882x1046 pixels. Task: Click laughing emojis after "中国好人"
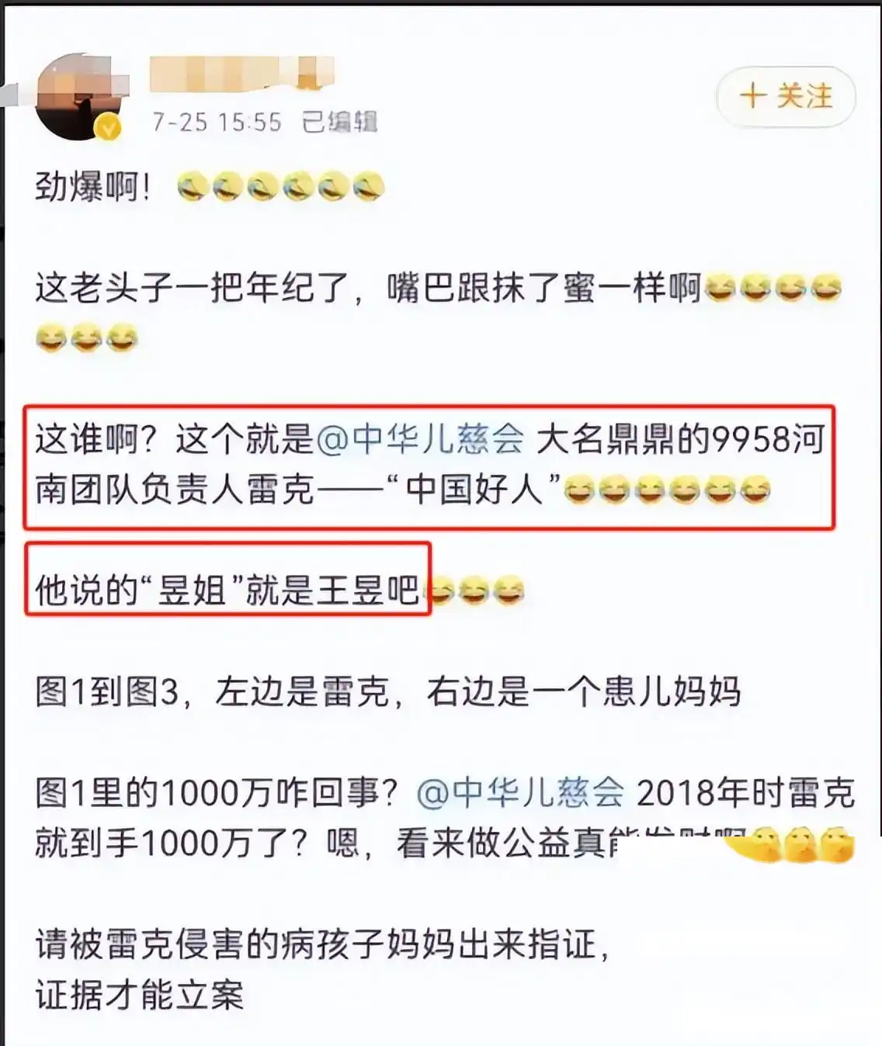pos(667,490)
